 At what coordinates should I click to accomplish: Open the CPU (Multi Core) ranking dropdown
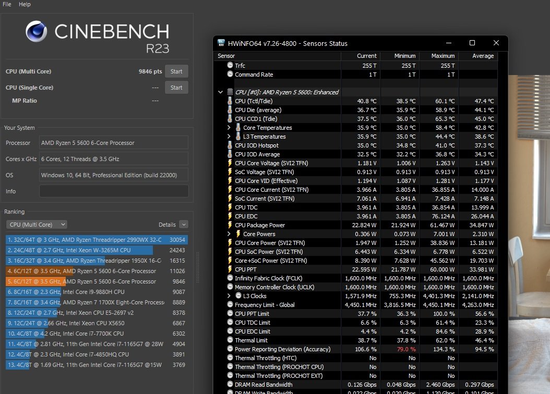[x=37, y=225]
